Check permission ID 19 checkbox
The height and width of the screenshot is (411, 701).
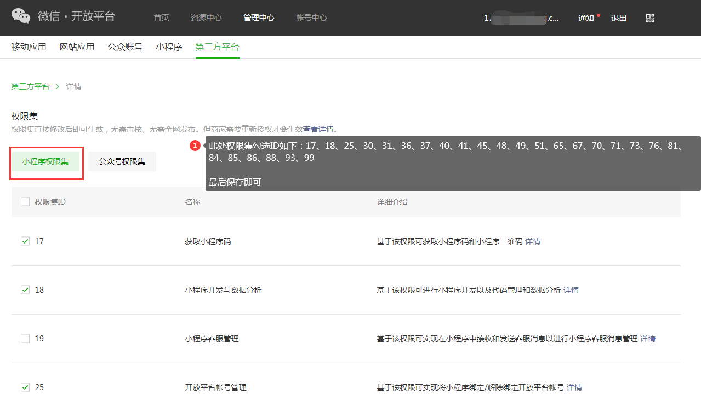(25, 338)
